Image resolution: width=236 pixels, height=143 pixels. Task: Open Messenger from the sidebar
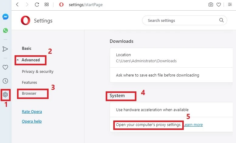coord(5,17)
